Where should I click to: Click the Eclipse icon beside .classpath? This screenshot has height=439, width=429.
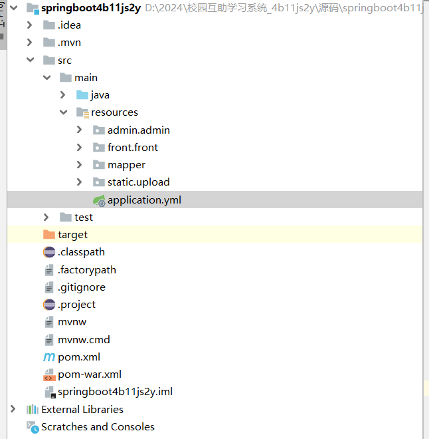(x=49, y=252)
